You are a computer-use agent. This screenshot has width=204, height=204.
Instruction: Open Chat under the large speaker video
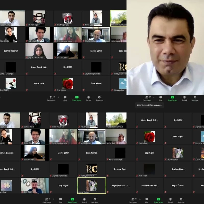[161, 98]
